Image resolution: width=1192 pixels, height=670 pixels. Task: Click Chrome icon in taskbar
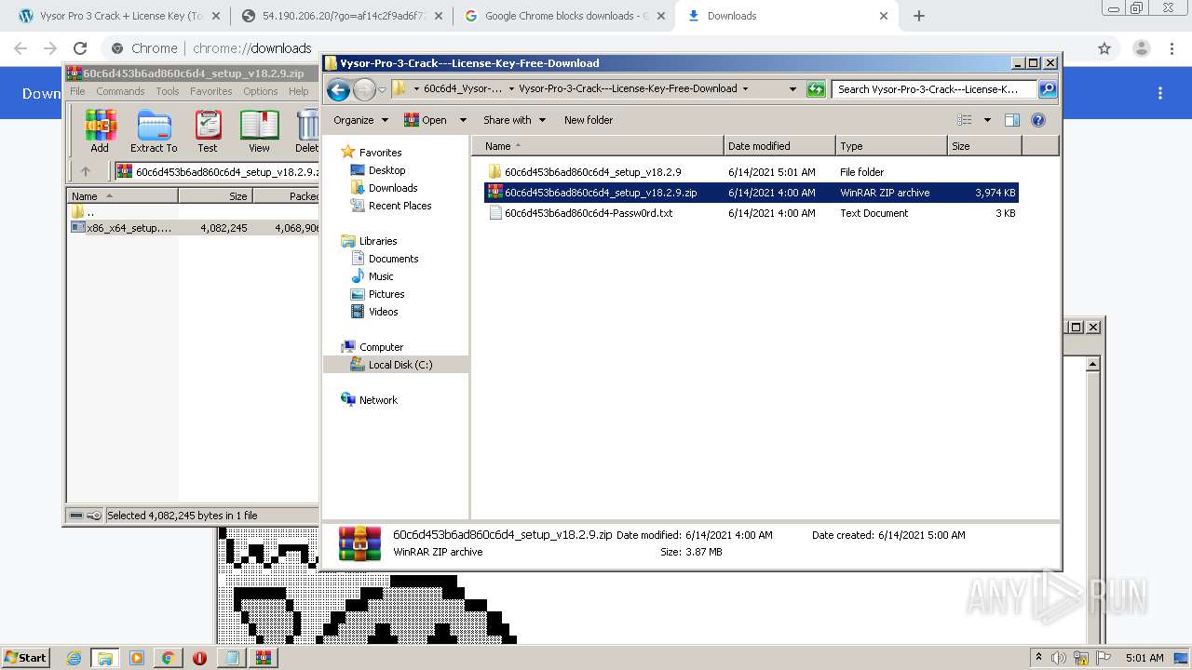pyautogui.click(x=168, y=658)
